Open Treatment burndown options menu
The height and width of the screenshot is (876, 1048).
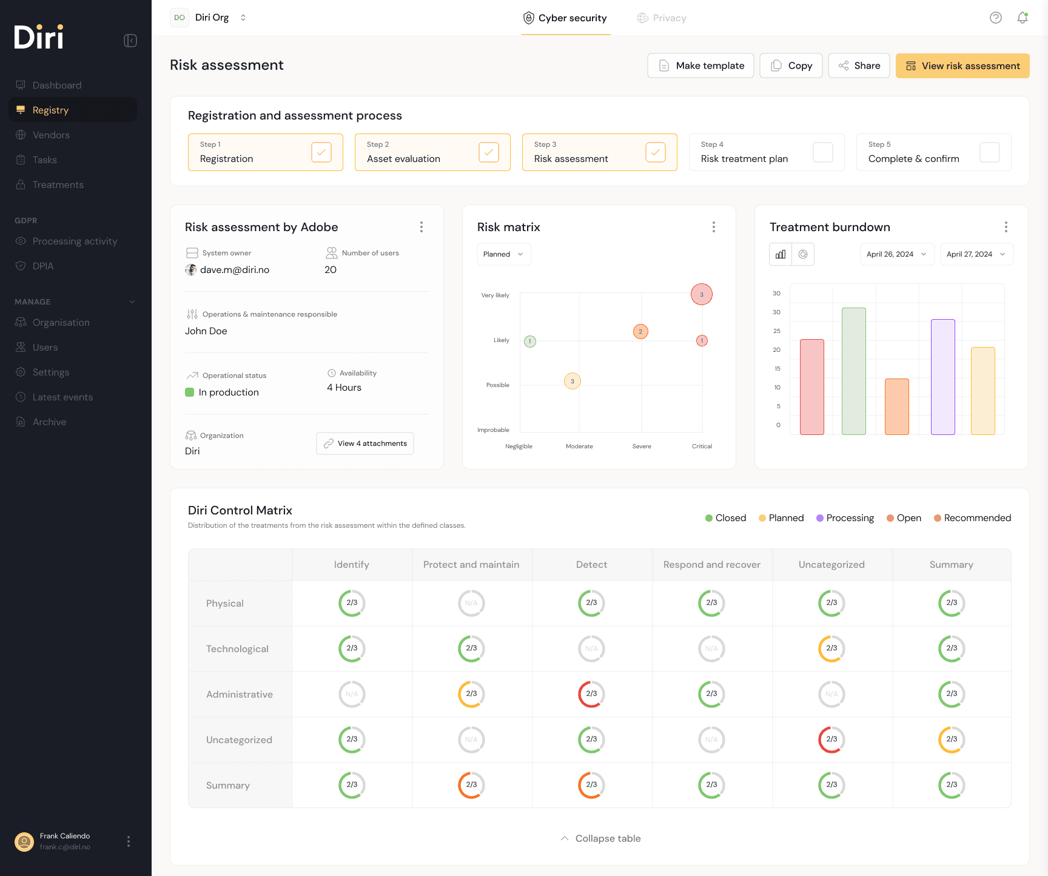[1006, 227]
